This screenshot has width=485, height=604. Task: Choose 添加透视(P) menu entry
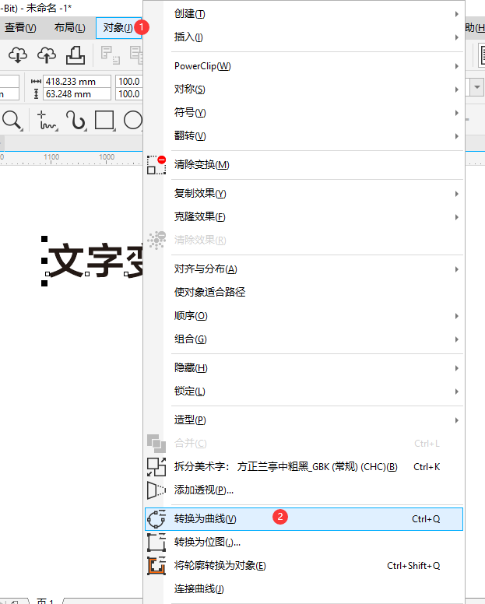(304, 490)
